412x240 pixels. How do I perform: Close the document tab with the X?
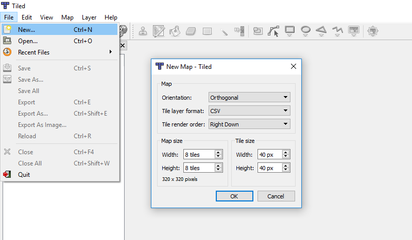pyautogui.click(x=123, y=46)
